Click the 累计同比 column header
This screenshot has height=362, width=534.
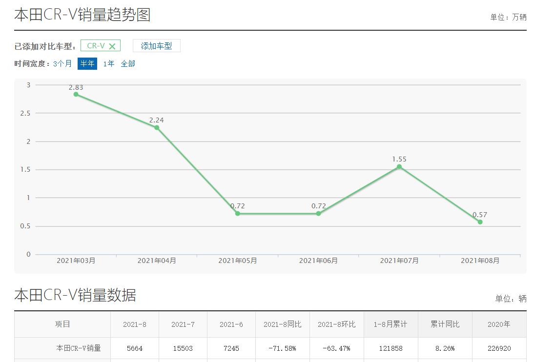pyautogui.click(x=445, y=324)
